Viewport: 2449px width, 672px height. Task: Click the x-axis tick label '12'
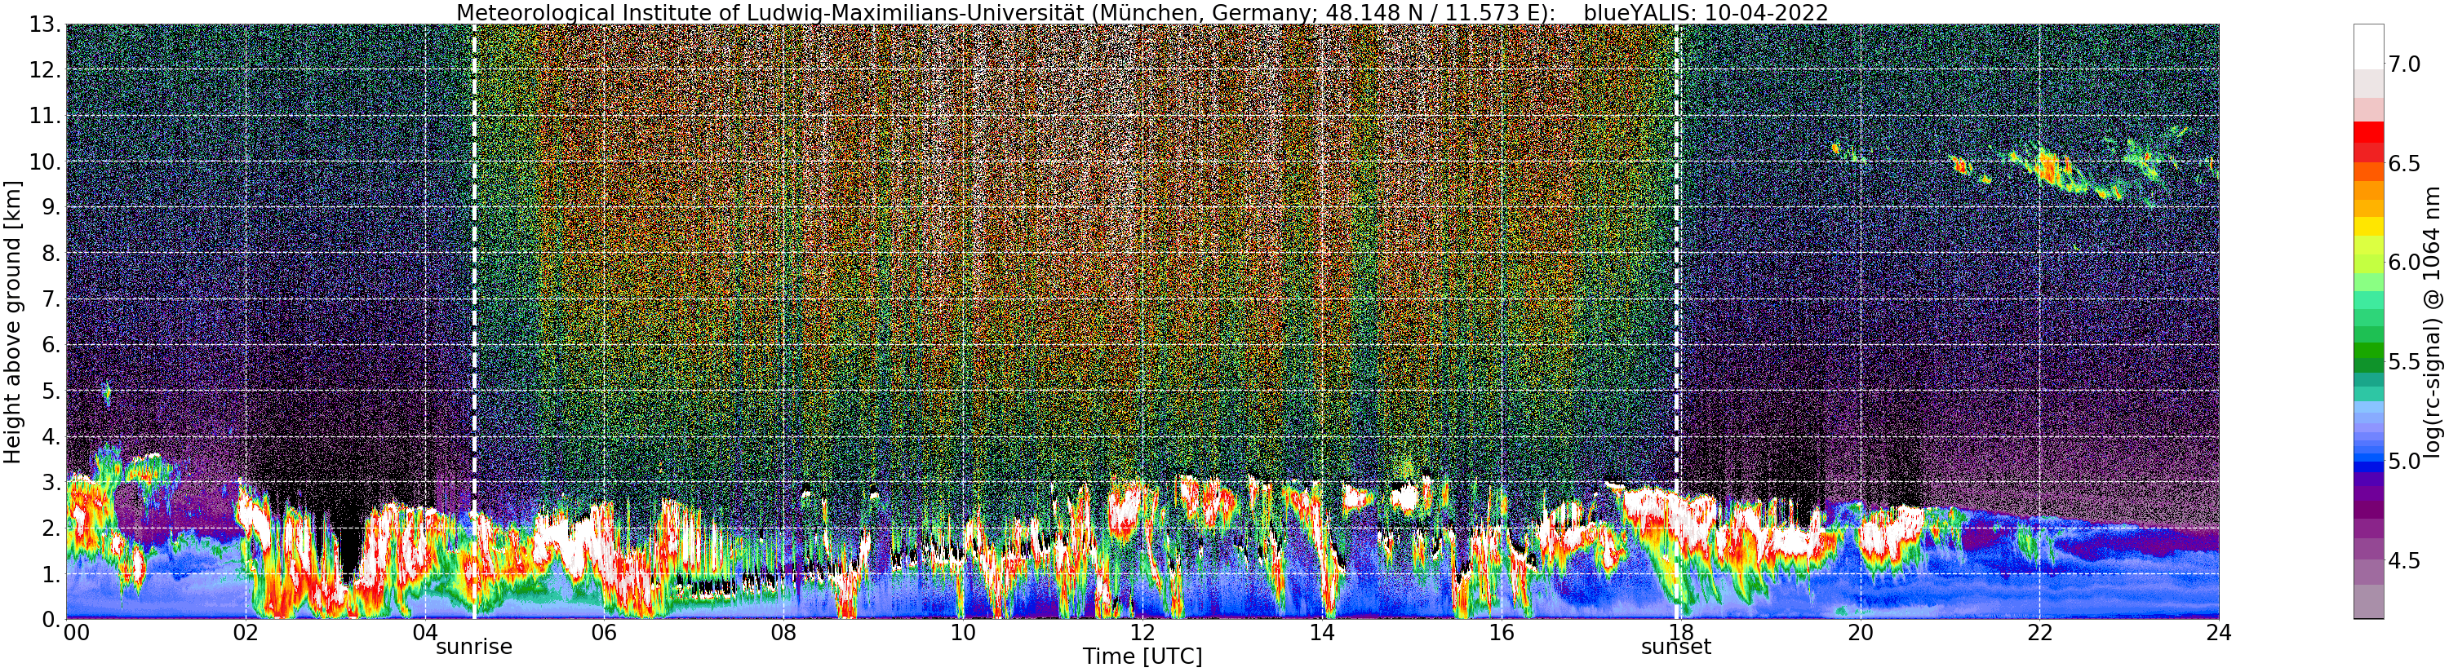point(1142,633)
